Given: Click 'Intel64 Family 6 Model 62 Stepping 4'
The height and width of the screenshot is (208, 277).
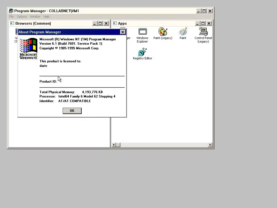Looking at the screenshot, I should pyautogui.click(x=87, y=96).
